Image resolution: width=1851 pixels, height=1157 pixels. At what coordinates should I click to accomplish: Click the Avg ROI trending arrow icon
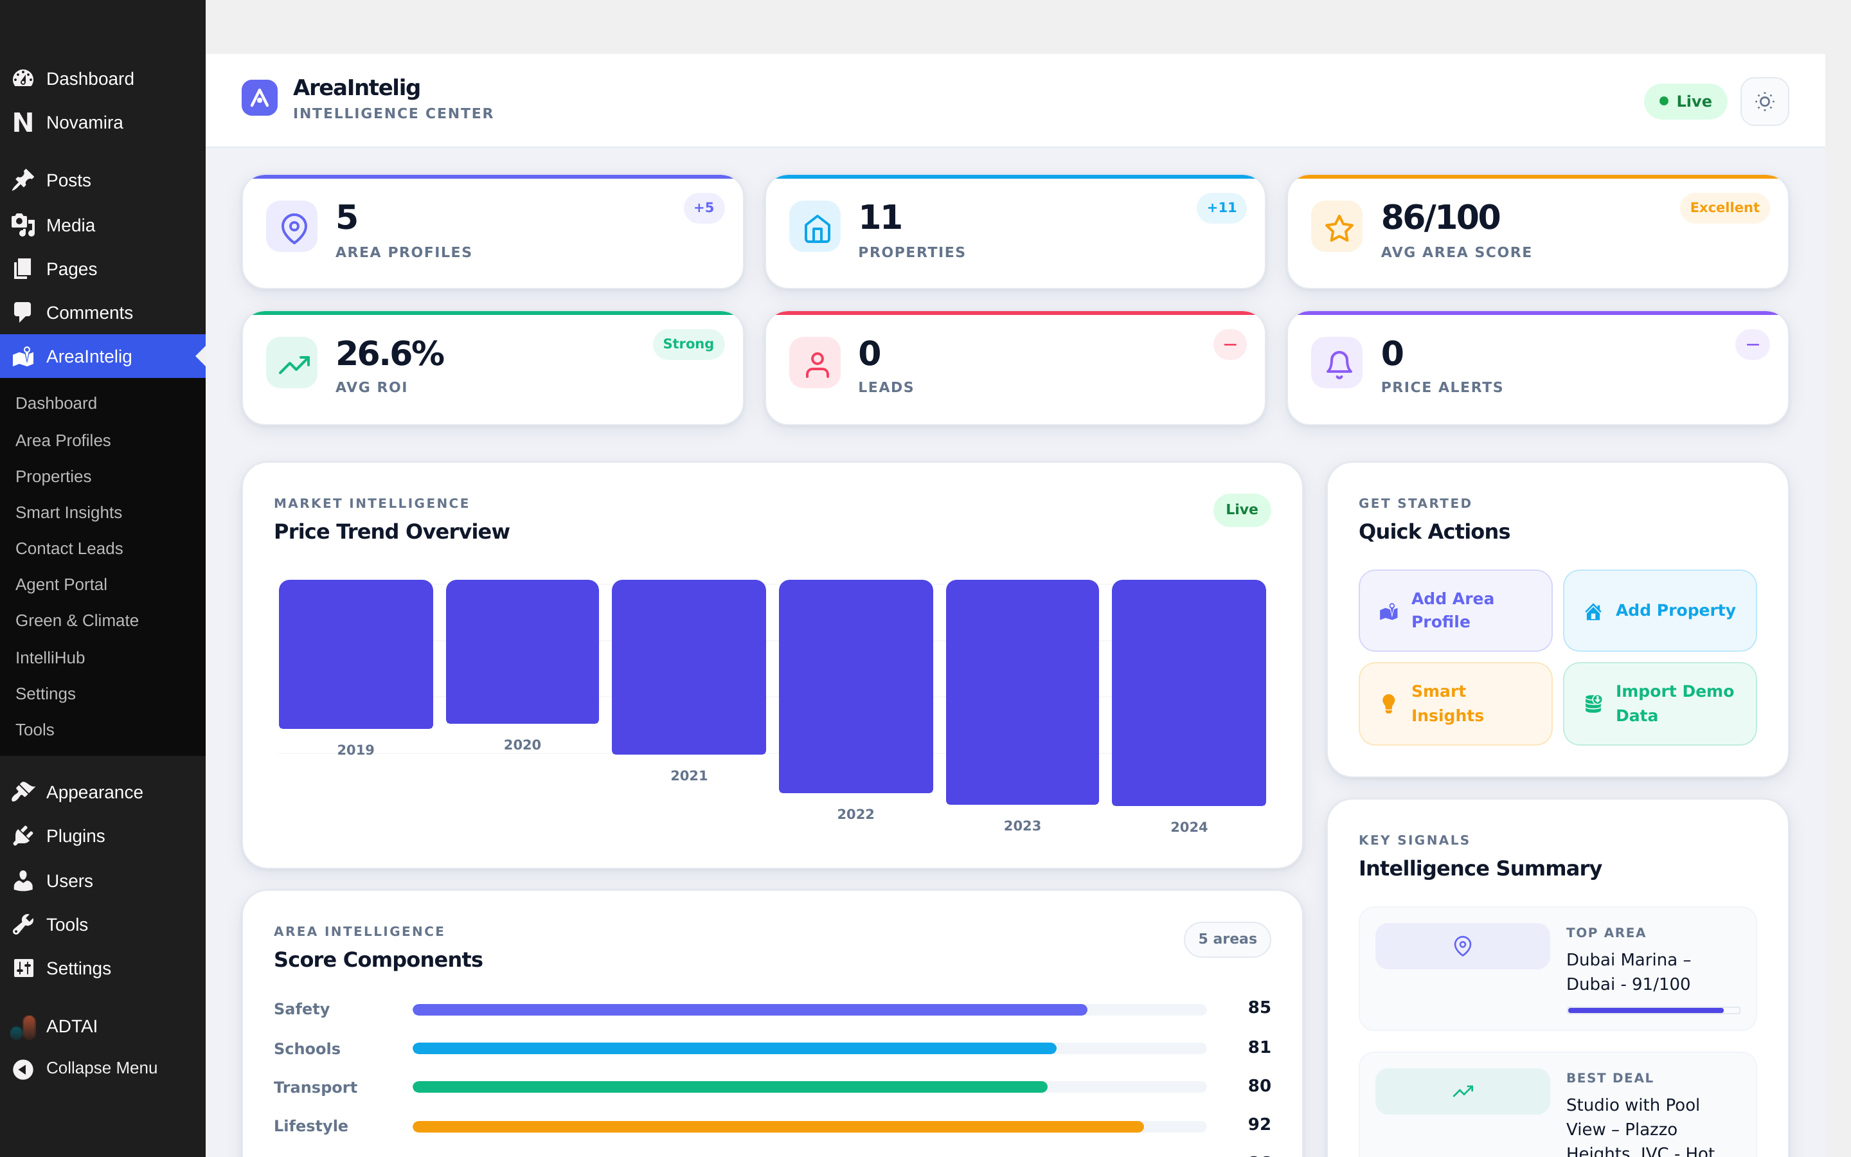click(x=292, y=363)
